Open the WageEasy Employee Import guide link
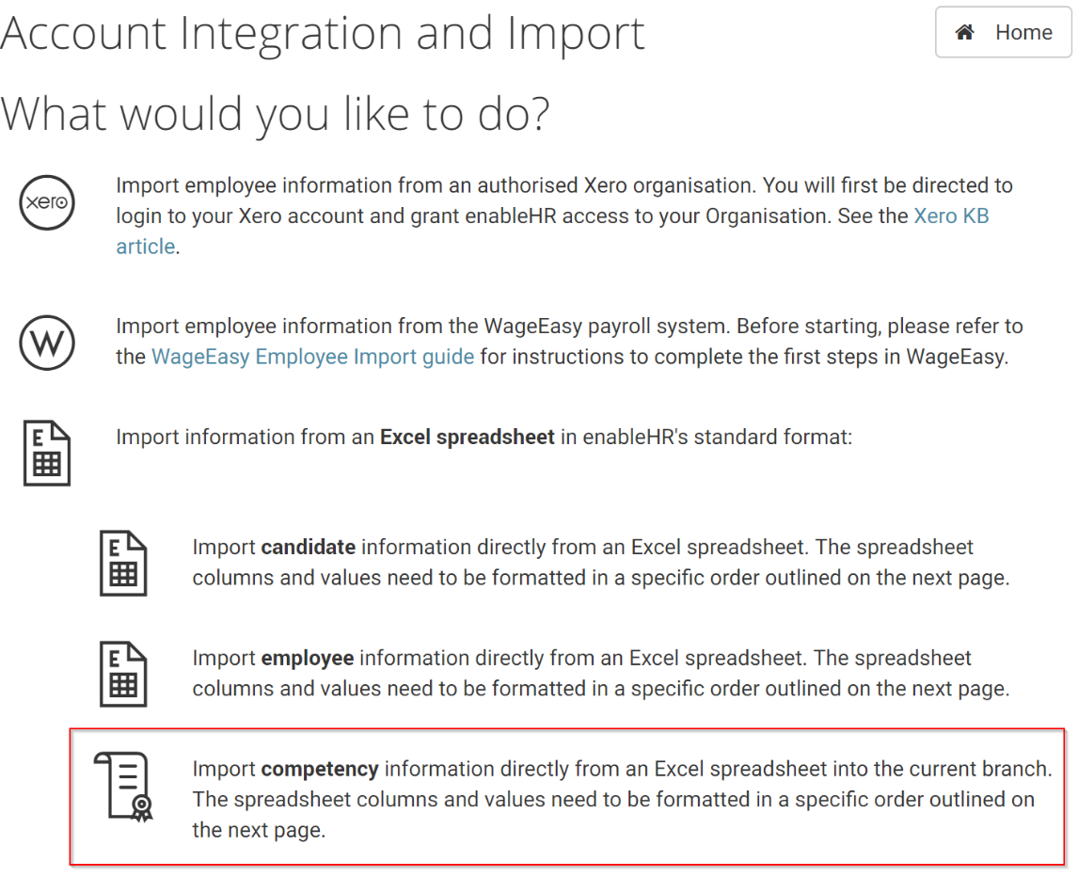The image size is (1078, 877). click(x=313, y=357)
